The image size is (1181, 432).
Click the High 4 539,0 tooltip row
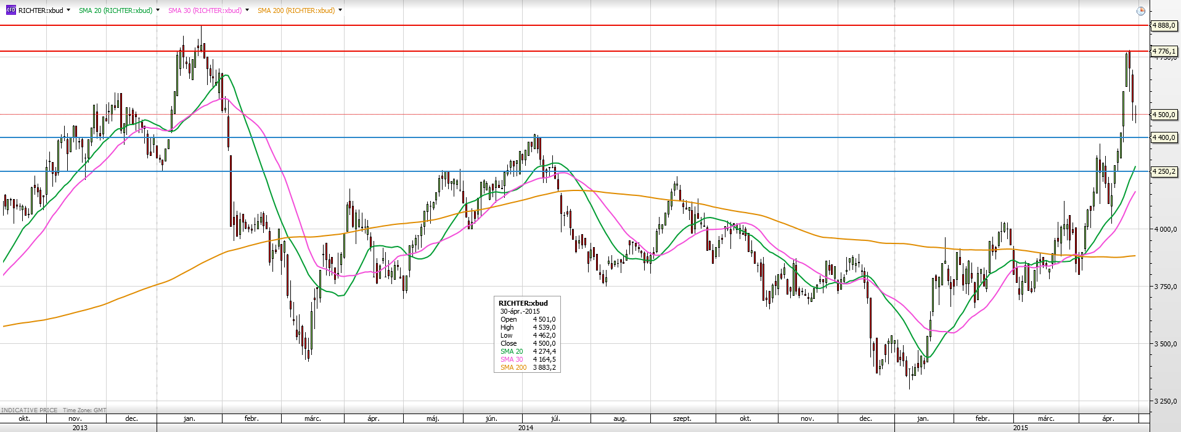pyautogui.click(x=528, y=327)
